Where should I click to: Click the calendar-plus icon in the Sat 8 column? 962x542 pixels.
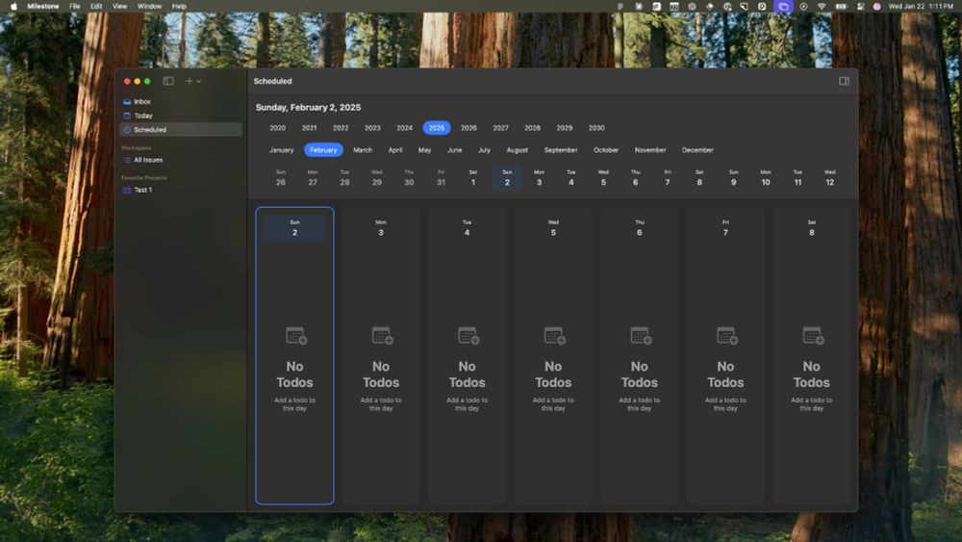point(813,336)
